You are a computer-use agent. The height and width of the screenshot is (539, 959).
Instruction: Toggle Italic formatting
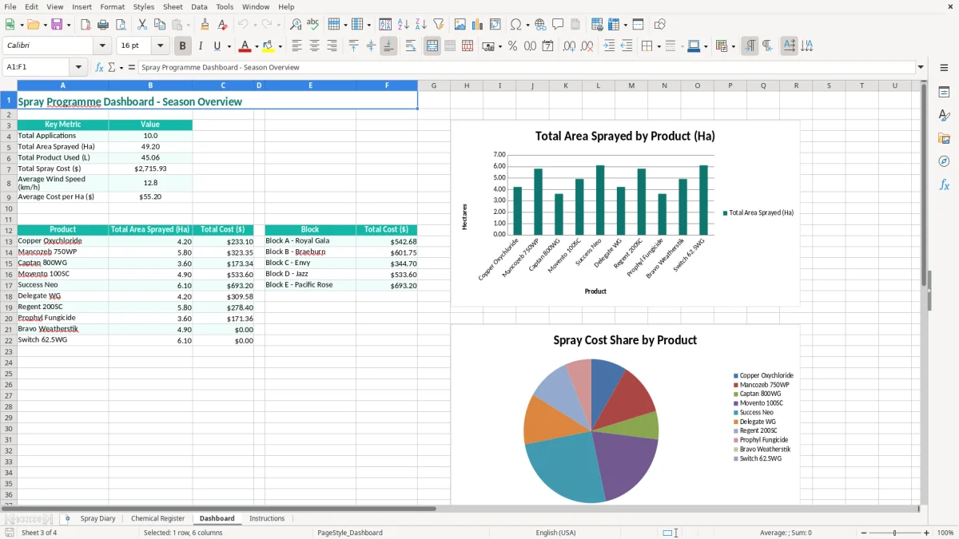(200, 46)
